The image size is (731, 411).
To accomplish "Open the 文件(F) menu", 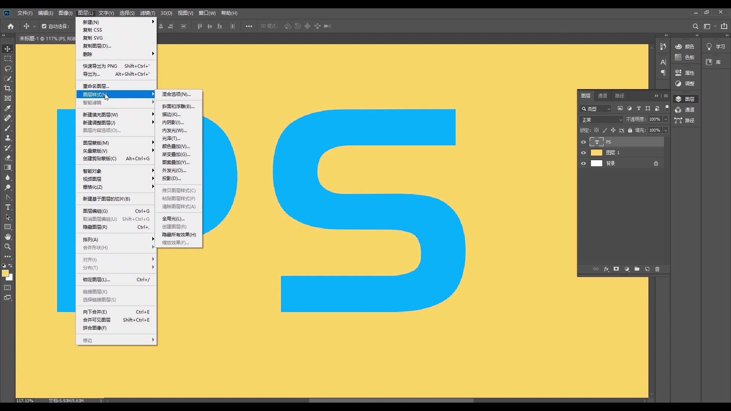I will click(25, 13).
